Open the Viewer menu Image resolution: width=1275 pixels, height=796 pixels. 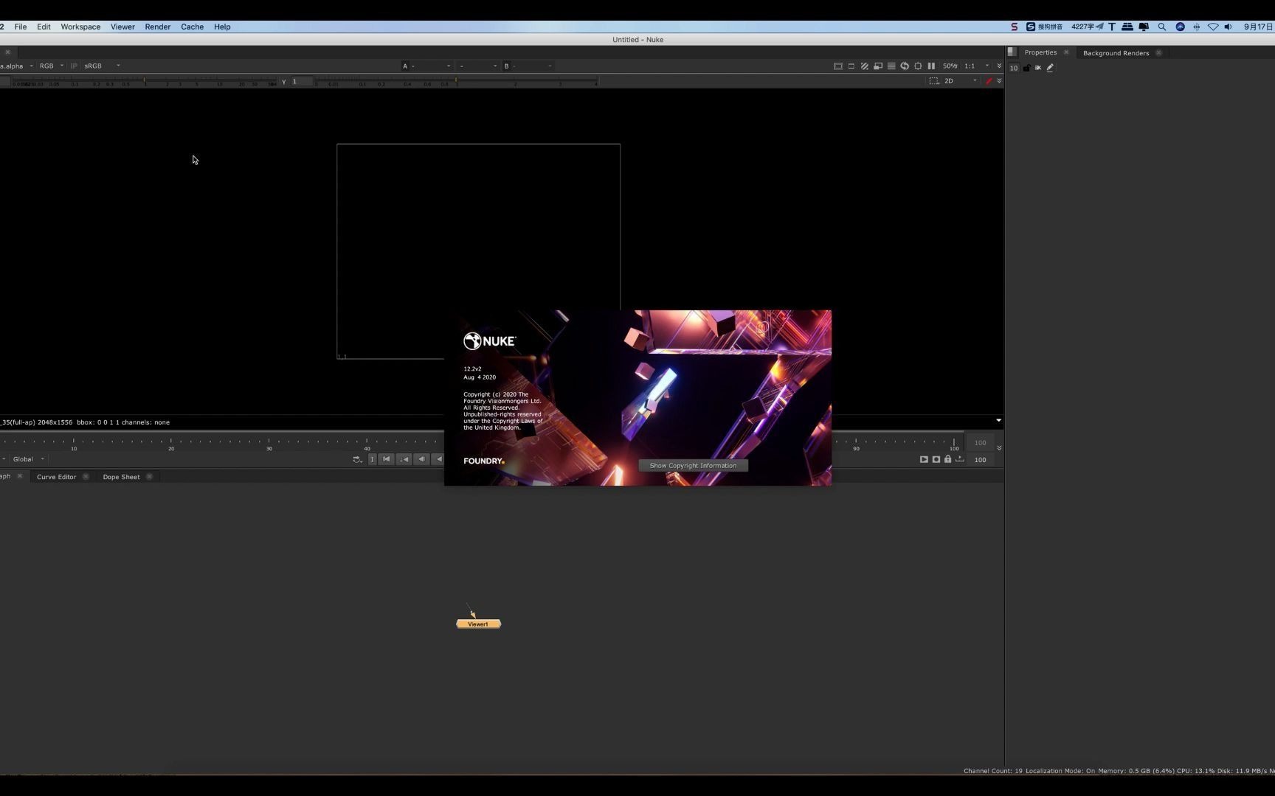pos(122,27)
